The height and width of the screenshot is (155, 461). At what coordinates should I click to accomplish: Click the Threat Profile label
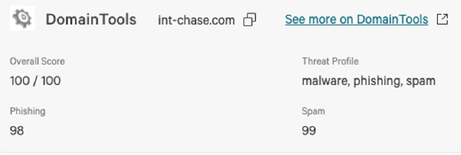pyautogui.click(x=330, y=61)
